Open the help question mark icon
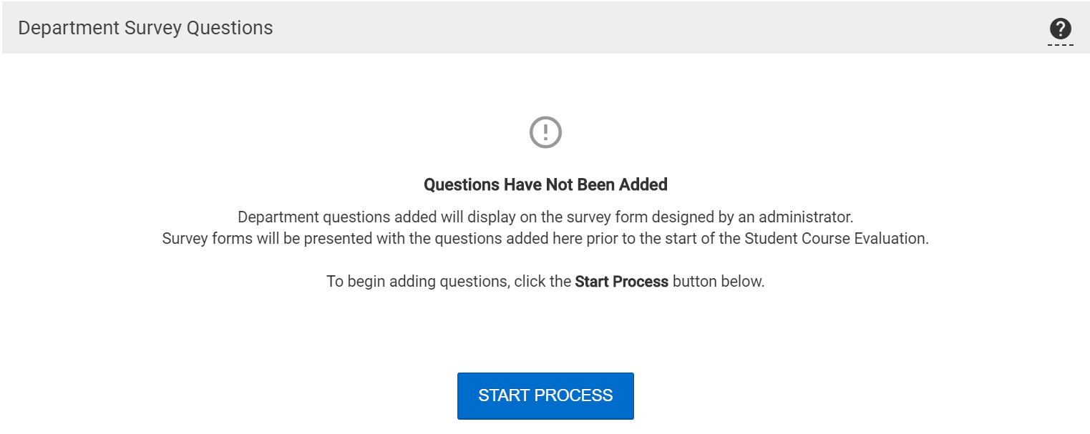The height and width of the screenshot is (434, 1090). tap(1060, 29)
